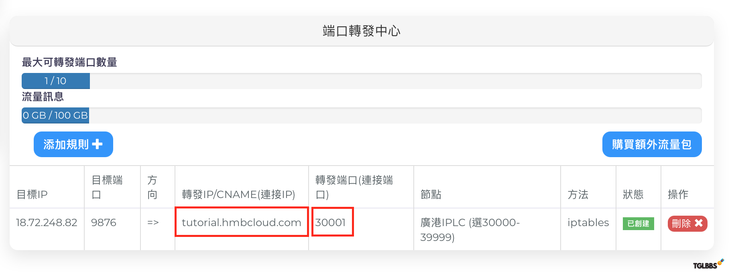Select tutorial.hmbcloud.com forwarding address cell
This screenshot has width=730, height=275.
coord(242,222)
